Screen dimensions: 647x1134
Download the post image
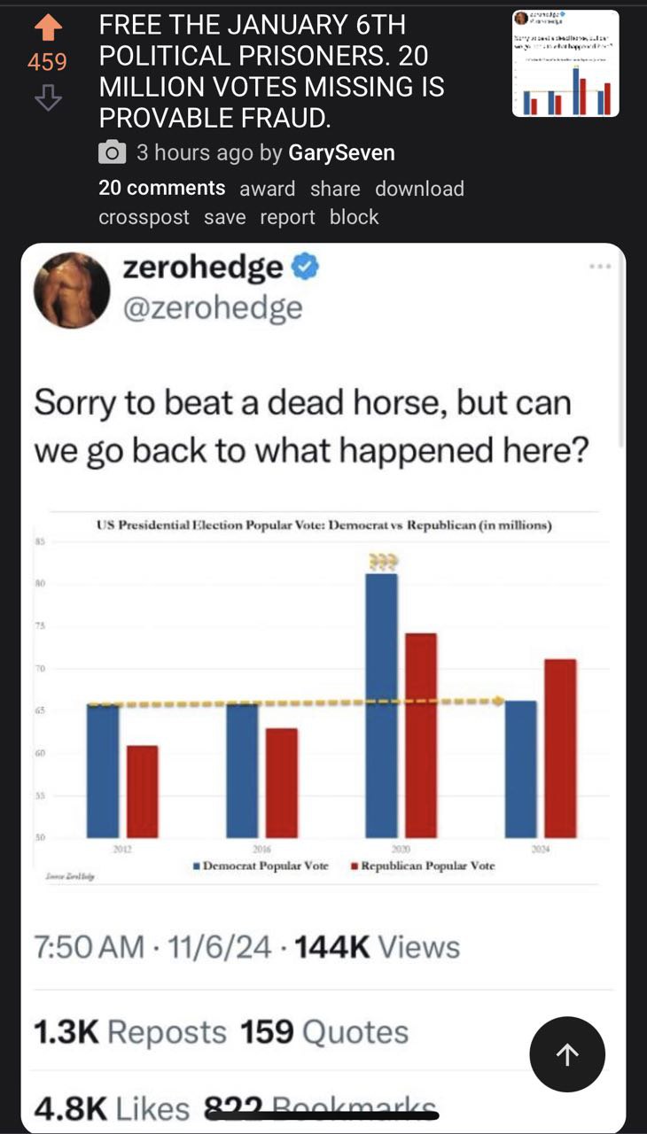pyautogui.click(x=419, y=189)
